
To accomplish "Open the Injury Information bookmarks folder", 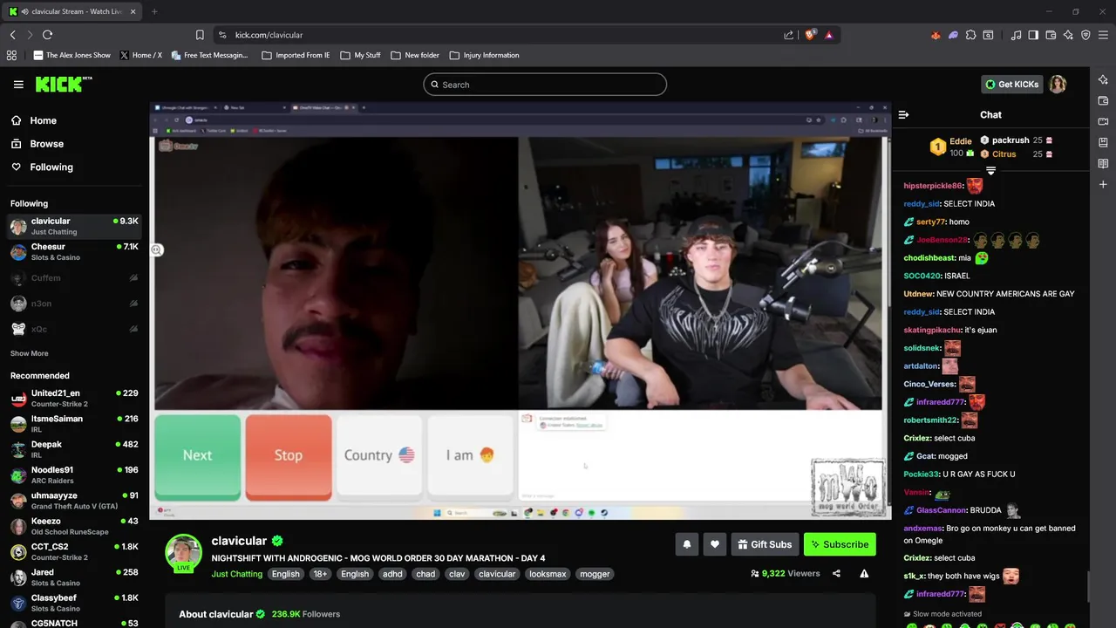I will [484, 55].
